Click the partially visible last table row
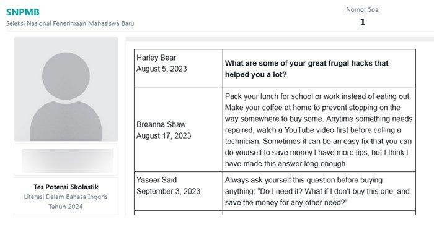434x243 pixels. (275, 213)
